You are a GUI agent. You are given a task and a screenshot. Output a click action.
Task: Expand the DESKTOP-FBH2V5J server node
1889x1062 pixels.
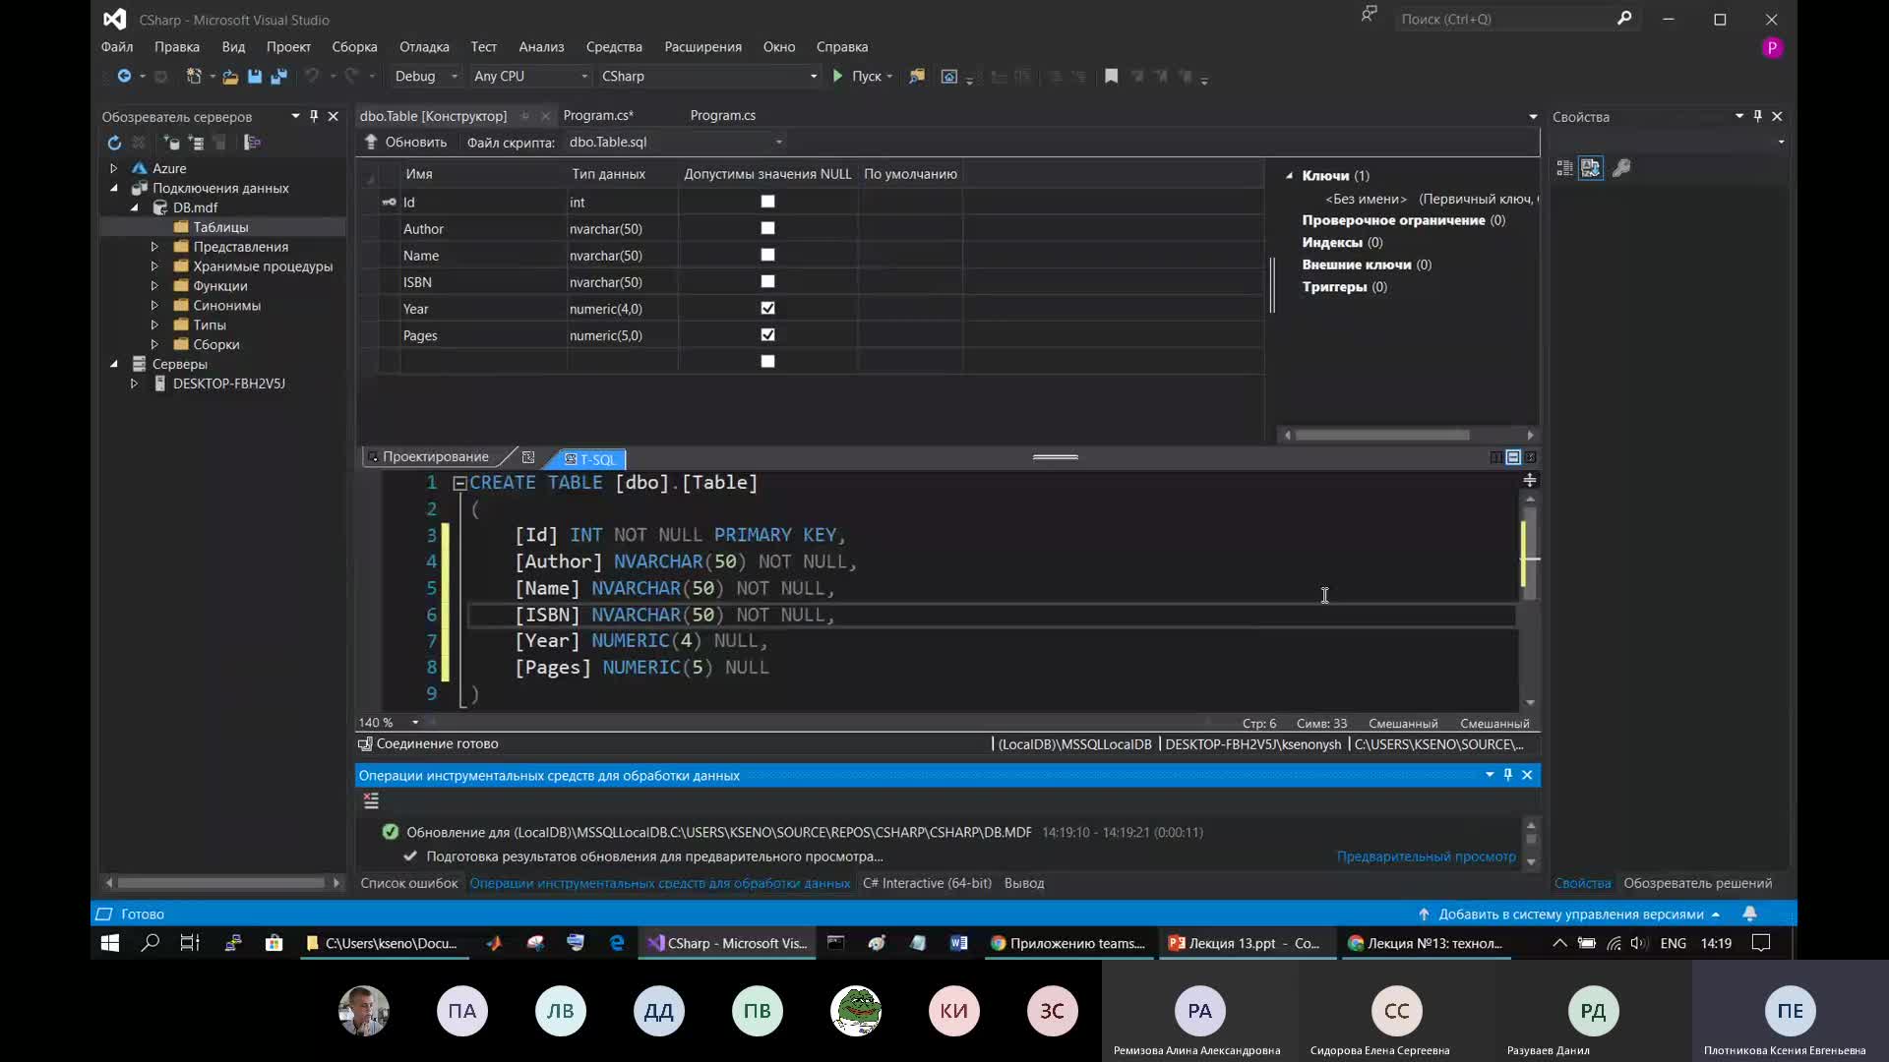coord(135,383)
